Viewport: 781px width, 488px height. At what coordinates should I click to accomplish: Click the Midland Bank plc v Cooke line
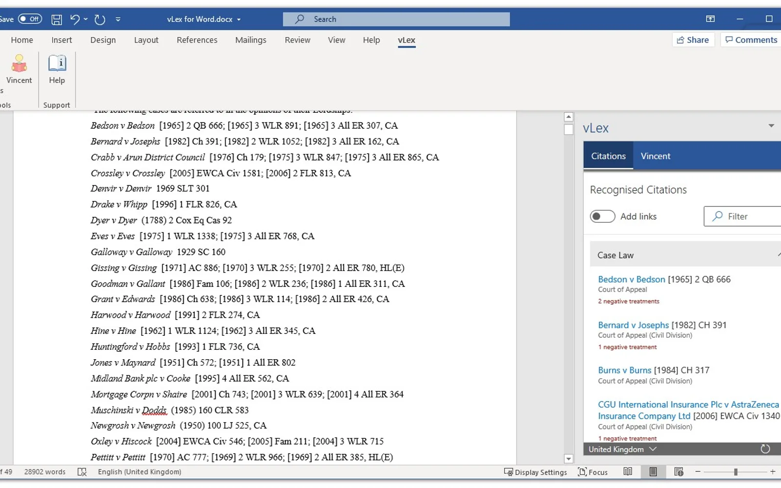(x=190, y=378)
